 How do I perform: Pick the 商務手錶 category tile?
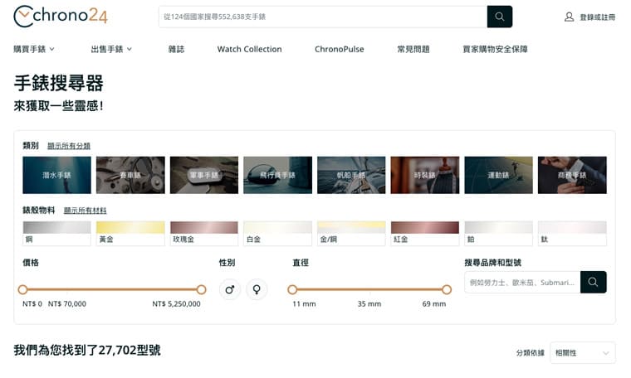pyautogui.click(x=571, y=175)
